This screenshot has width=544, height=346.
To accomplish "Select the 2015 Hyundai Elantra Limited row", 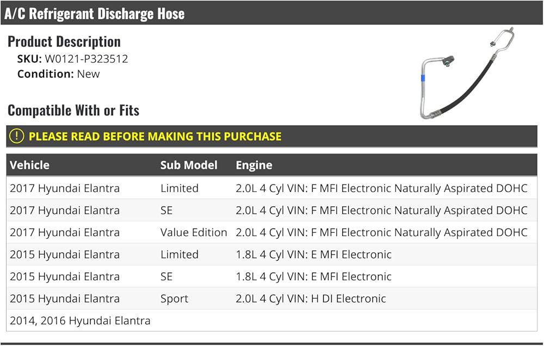I will click(65, 255).
